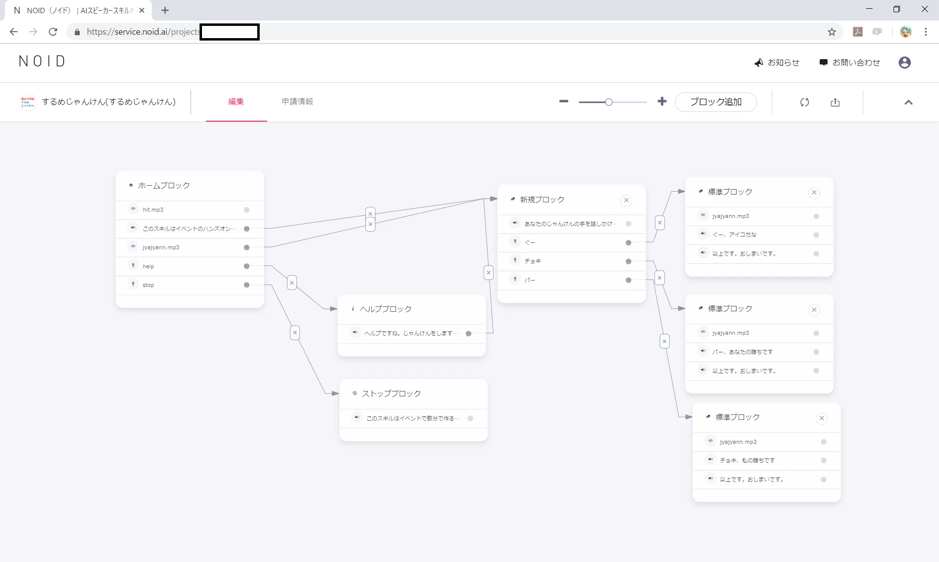Click the NOID logo
Viewport: 939px width, 562px height.
[42, 61]
